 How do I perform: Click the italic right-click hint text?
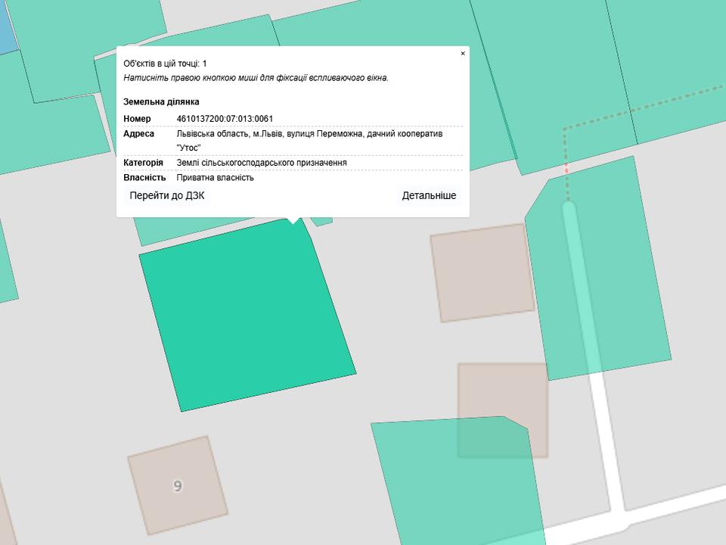(256, 78)
